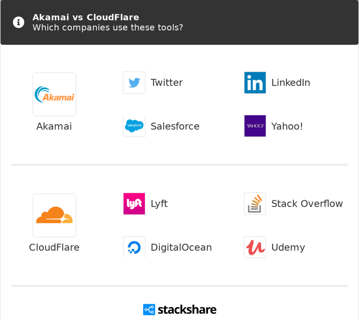The height and width of the screenshot is (320, 359).
Task: Click the Twitter bird icon
Action: pos(134,83)
